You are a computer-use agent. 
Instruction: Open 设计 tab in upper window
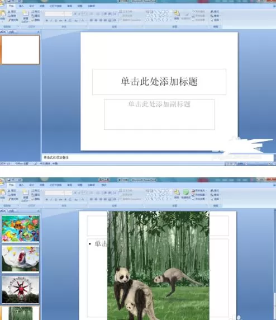[31, 6]
